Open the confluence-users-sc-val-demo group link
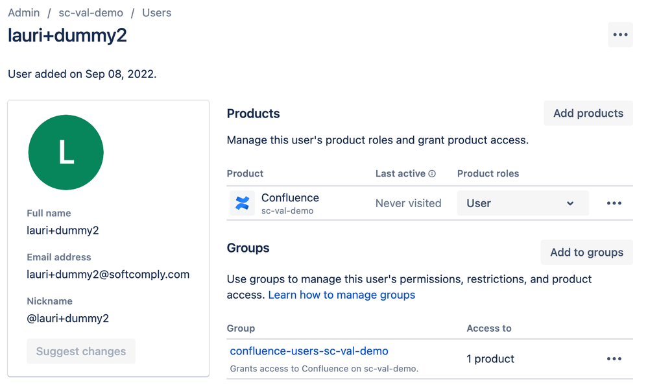The width and height of the screenshot is (648, 385). tap(309, 351)
